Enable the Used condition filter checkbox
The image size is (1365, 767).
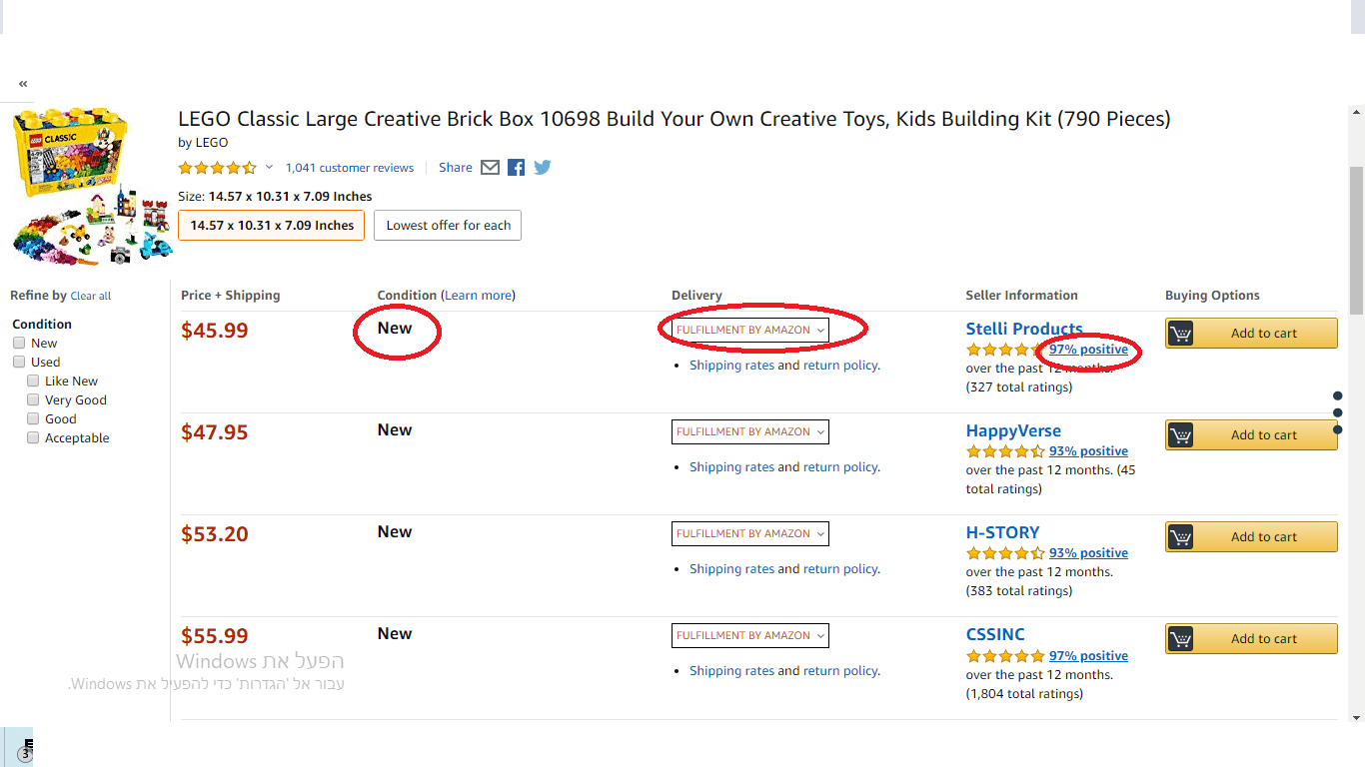[19, 363]
